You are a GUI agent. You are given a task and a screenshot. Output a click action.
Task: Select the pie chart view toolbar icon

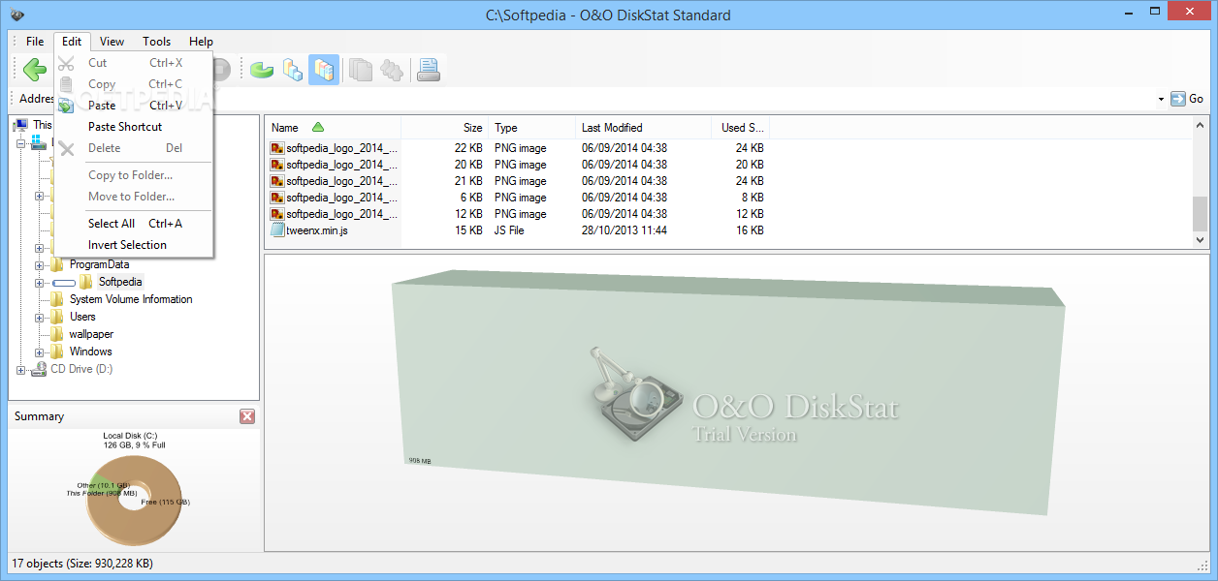point(262,69)
